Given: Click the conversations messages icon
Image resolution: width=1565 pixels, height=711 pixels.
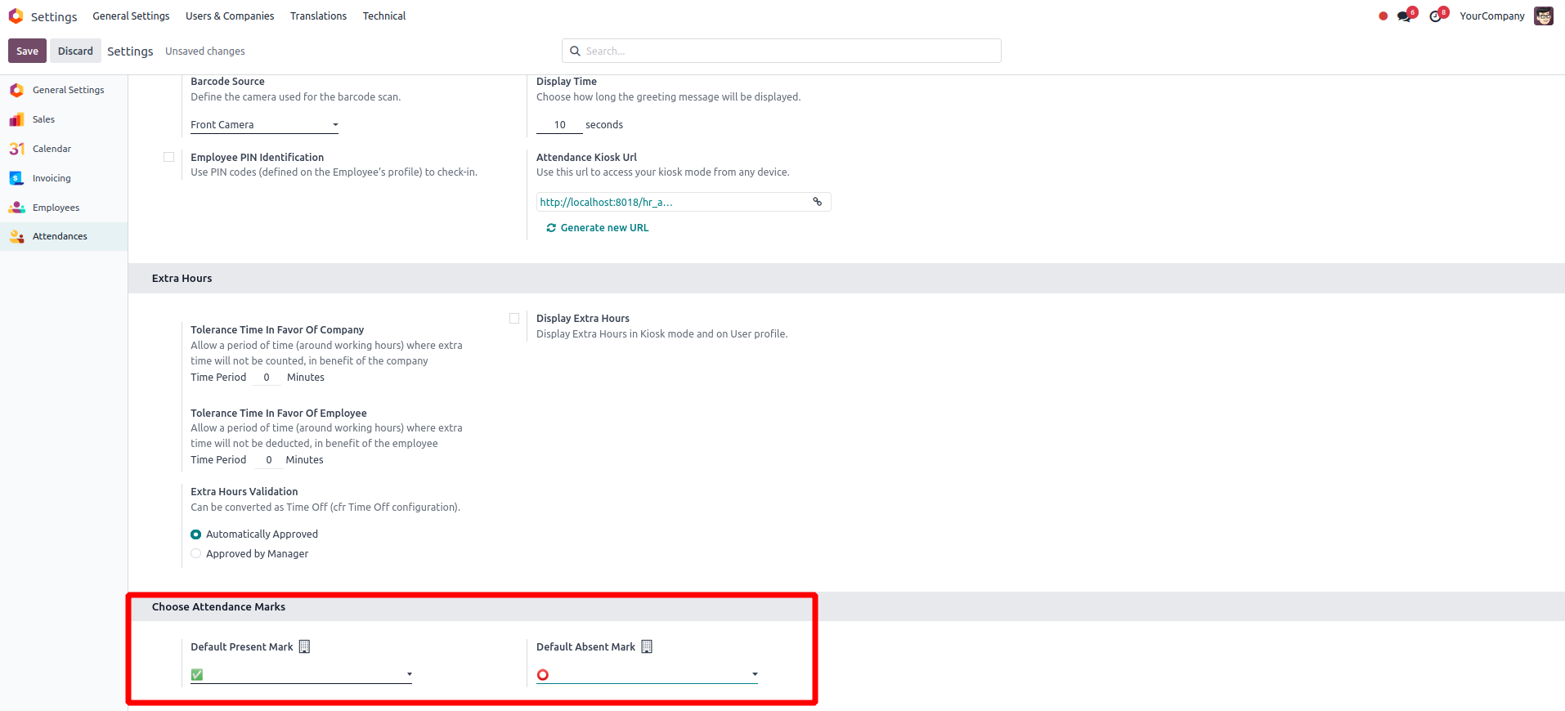Looking at the screenshot, I should coord(1405,16).
